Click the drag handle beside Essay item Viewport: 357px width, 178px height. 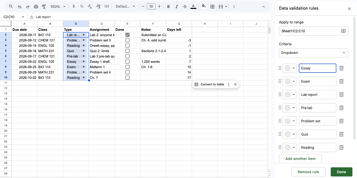point(280,68)
